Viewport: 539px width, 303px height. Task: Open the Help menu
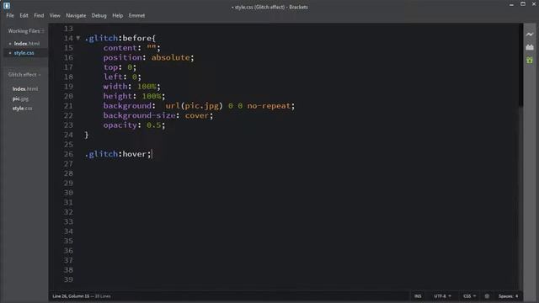click(x=118, y=15)
